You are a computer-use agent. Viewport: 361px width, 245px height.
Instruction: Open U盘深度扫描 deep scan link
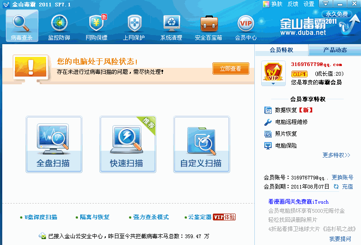coord(41,217)
